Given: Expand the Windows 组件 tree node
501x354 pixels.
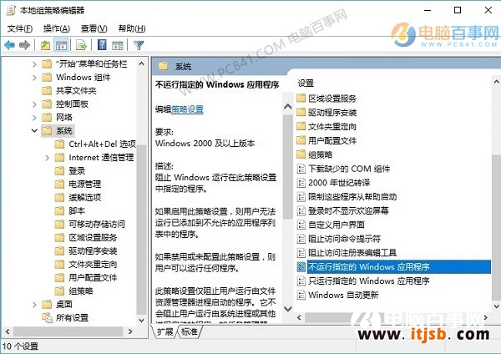Looking at the screenshot, I should coord(34,78).
